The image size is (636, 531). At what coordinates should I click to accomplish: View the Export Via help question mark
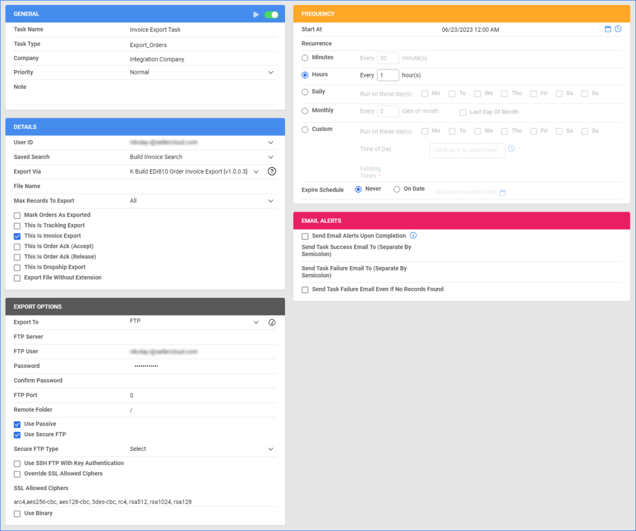click(x=272, y=171)
